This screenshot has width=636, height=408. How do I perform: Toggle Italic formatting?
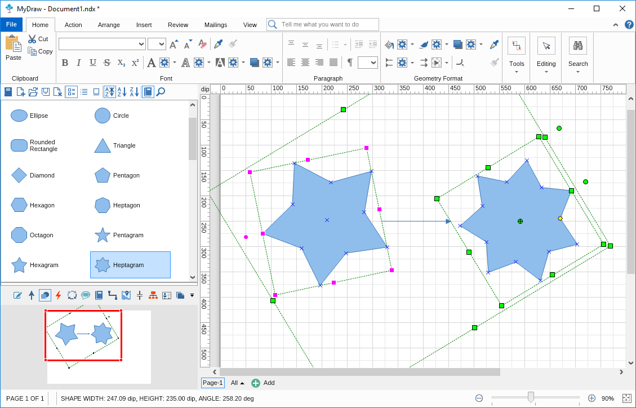[x=79, y=63]
